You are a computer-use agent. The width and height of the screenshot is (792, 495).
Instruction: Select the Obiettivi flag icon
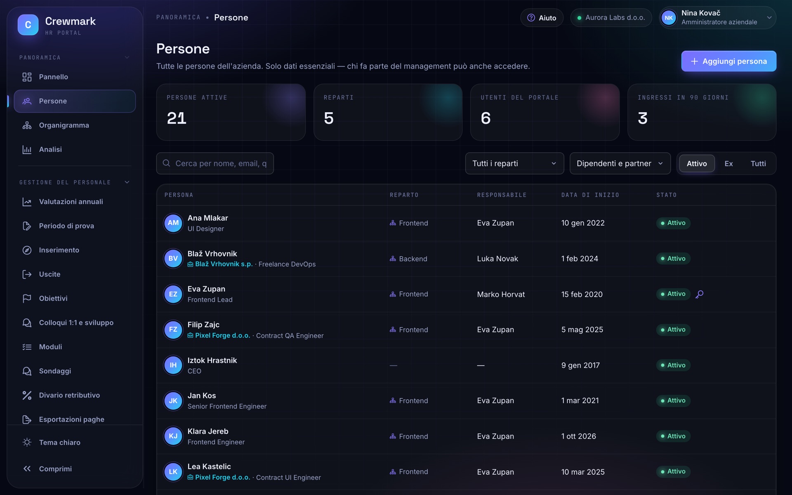pos(27,298)
